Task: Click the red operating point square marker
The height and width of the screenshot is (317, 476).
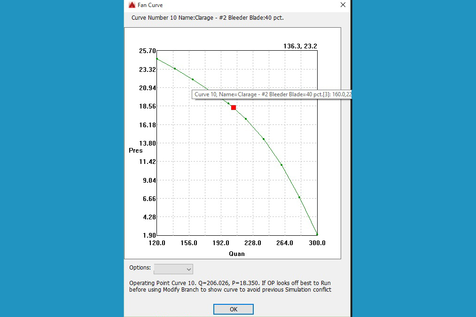Action: point(234,108)
